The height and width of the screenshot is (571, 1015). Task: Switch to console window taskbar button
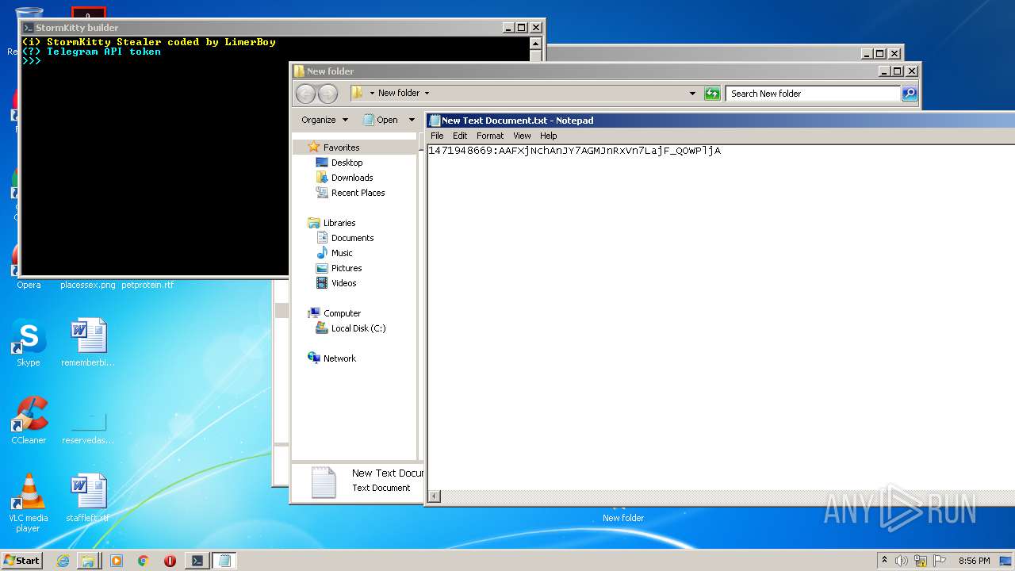click(x=197, y=561)
